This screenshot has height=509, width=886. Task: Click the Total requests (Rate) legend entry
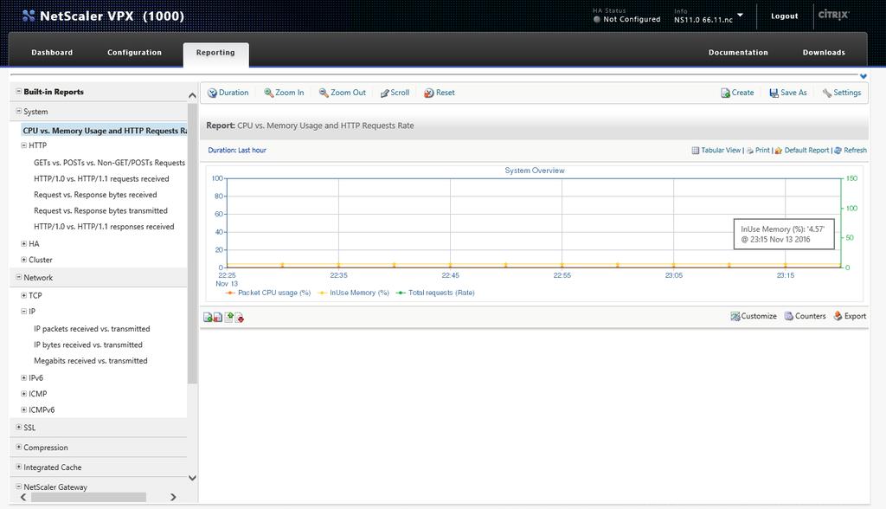pos(435,293)
